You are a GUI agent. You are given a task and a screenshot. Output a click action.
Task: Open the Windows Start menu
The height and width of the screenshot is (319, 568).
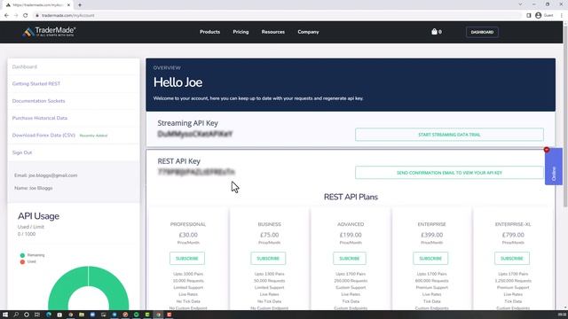click(x=5, y=315)
